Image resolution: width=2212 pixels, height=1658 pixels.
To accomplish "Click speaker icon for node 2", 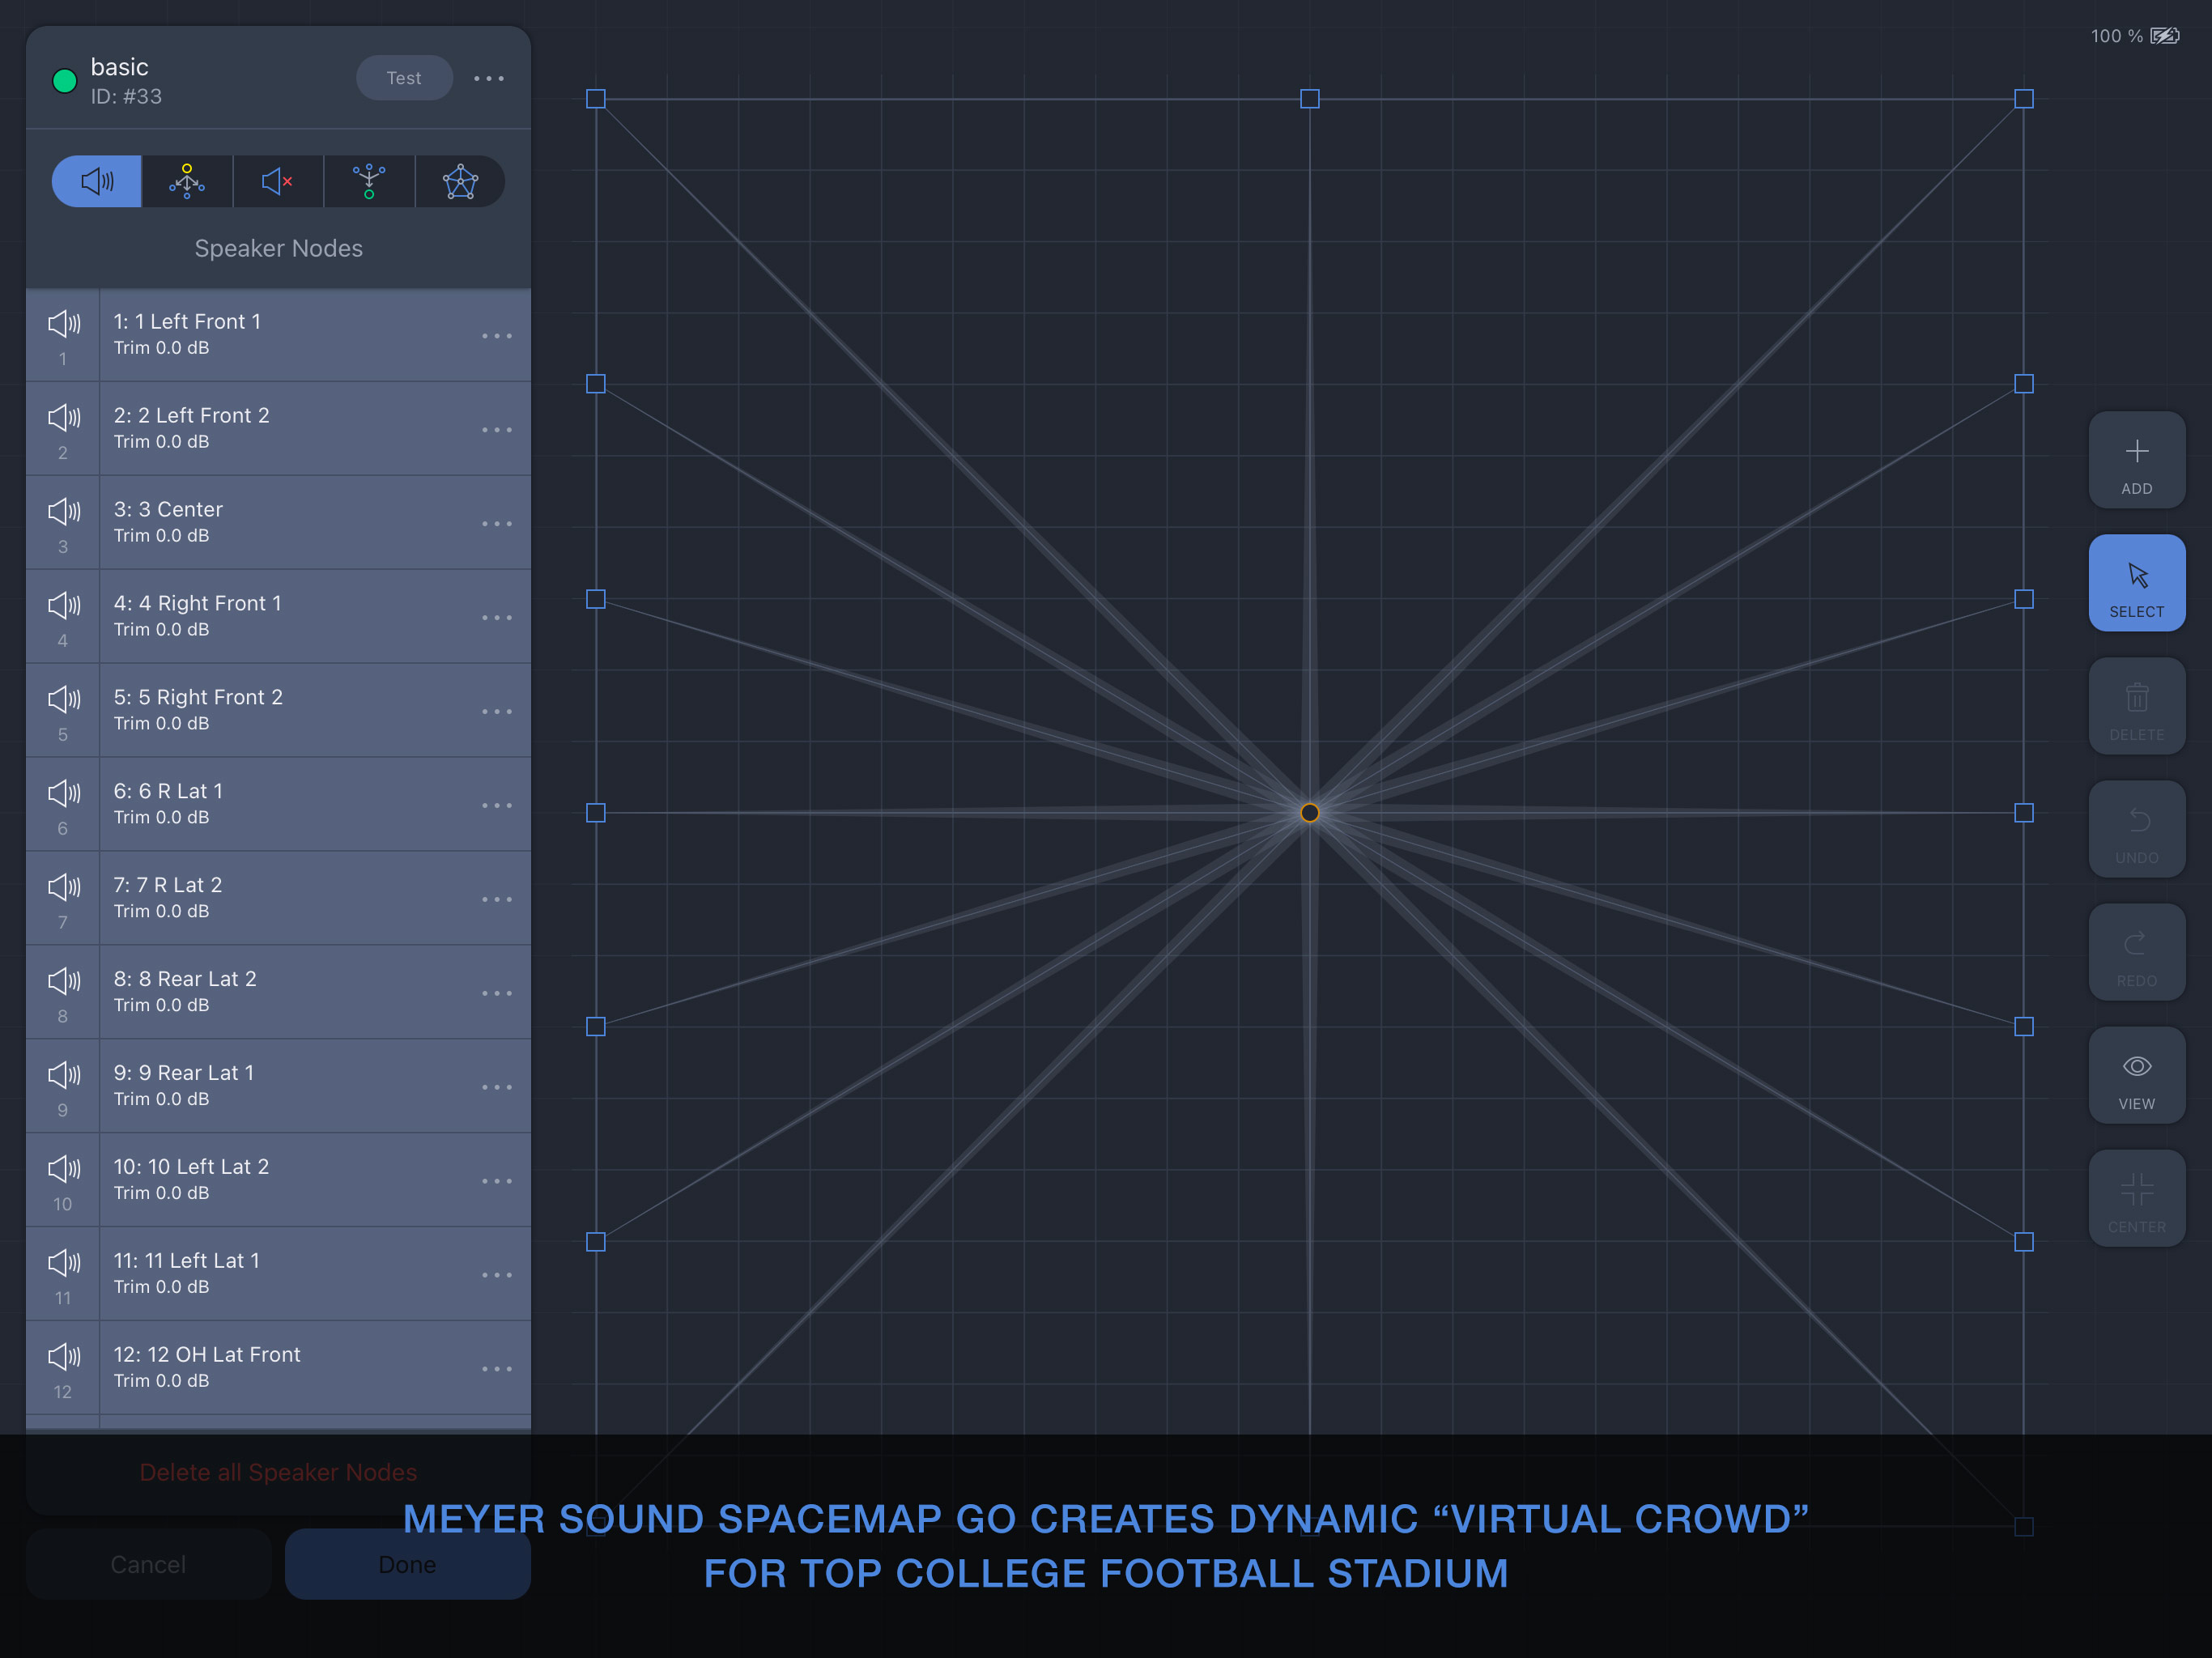I will [x=64, y=418].
